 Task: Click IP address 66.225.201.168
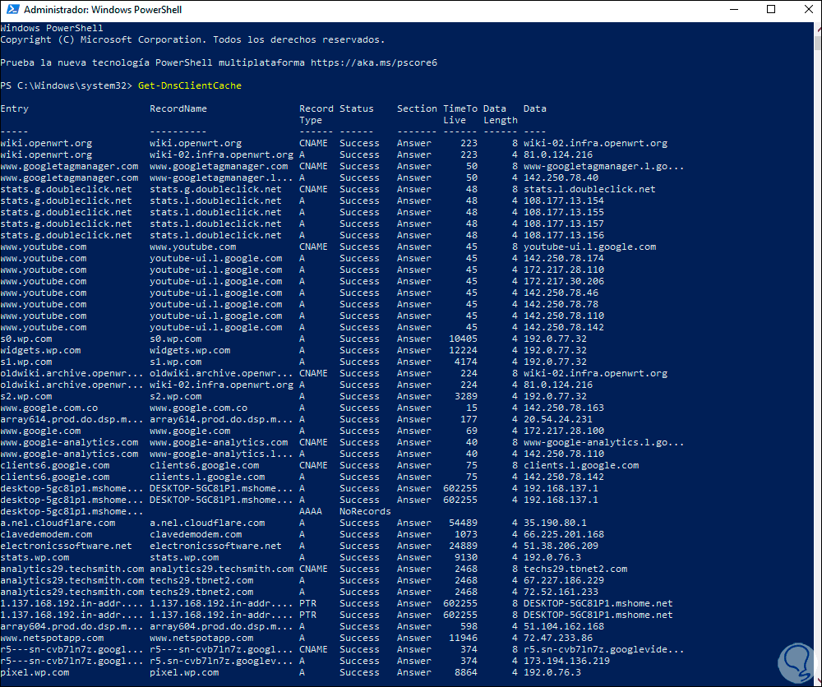[x=564, y=534]
